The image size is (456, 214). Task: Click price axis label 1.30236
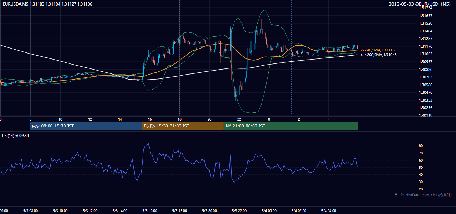(x=425, y=108)
